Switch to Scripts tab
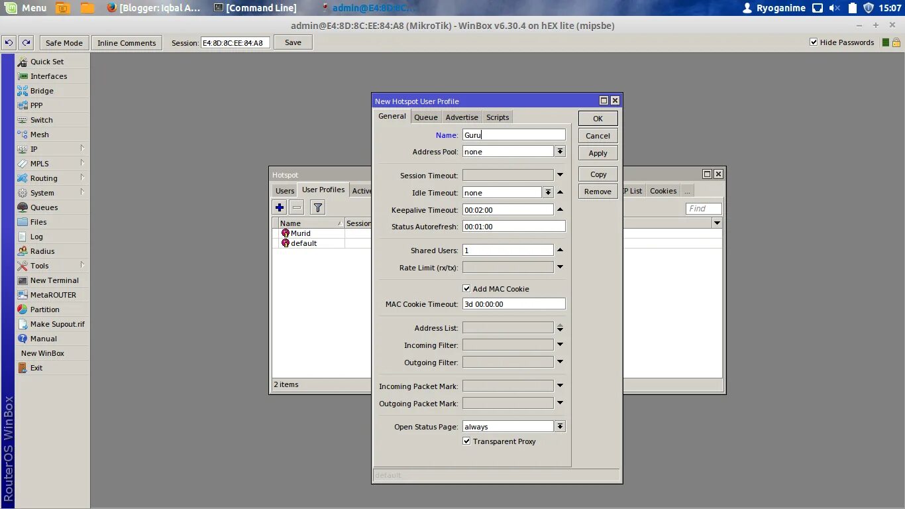The height and width of the screenshot is (509, 905). 498,117
